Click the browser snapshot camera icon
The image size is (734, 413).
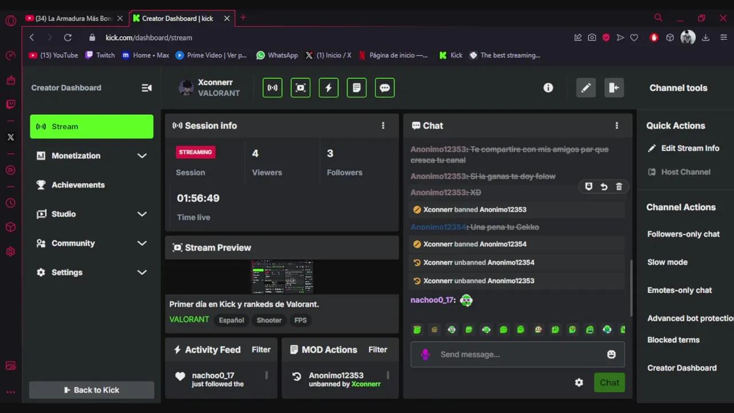[592, 37]
